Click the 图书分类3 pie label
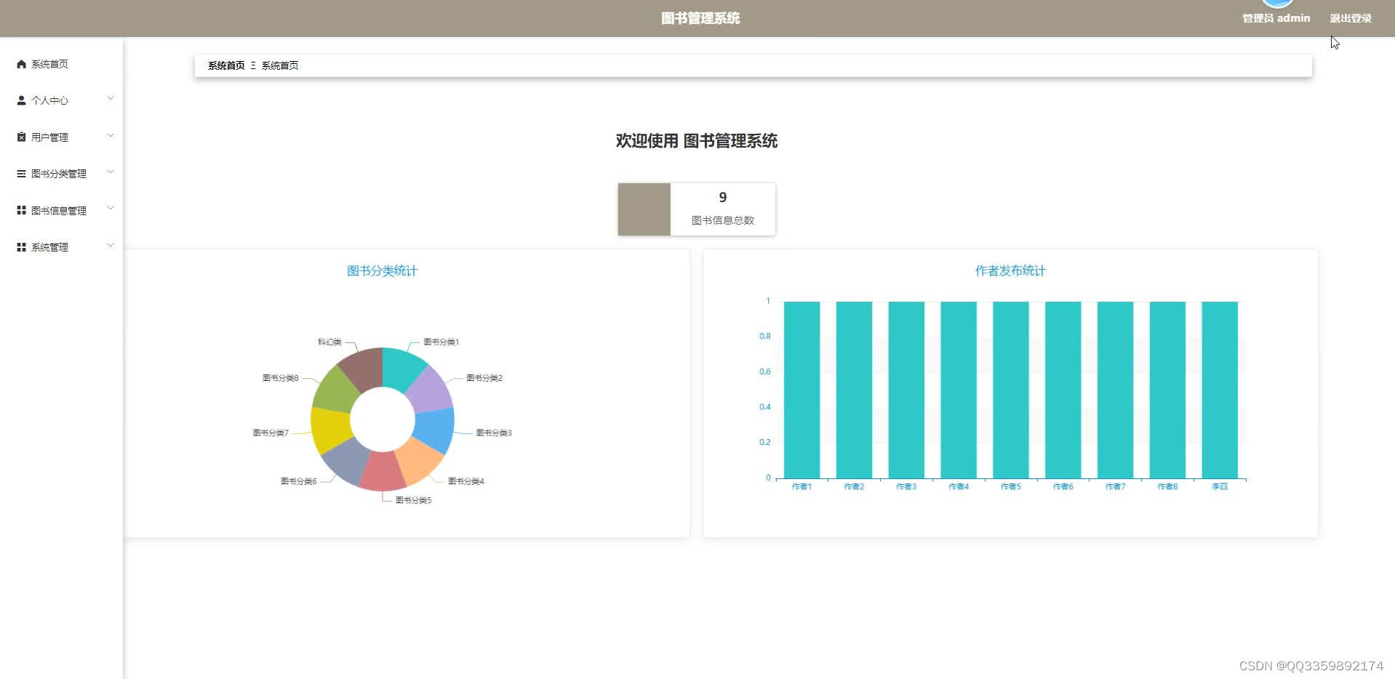Screen dimensions: 1395x679 (494, 433)
